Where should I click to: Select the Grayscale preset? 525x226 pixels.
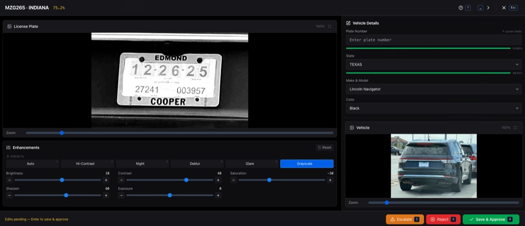pyautogui.click(x=307, y=164)
